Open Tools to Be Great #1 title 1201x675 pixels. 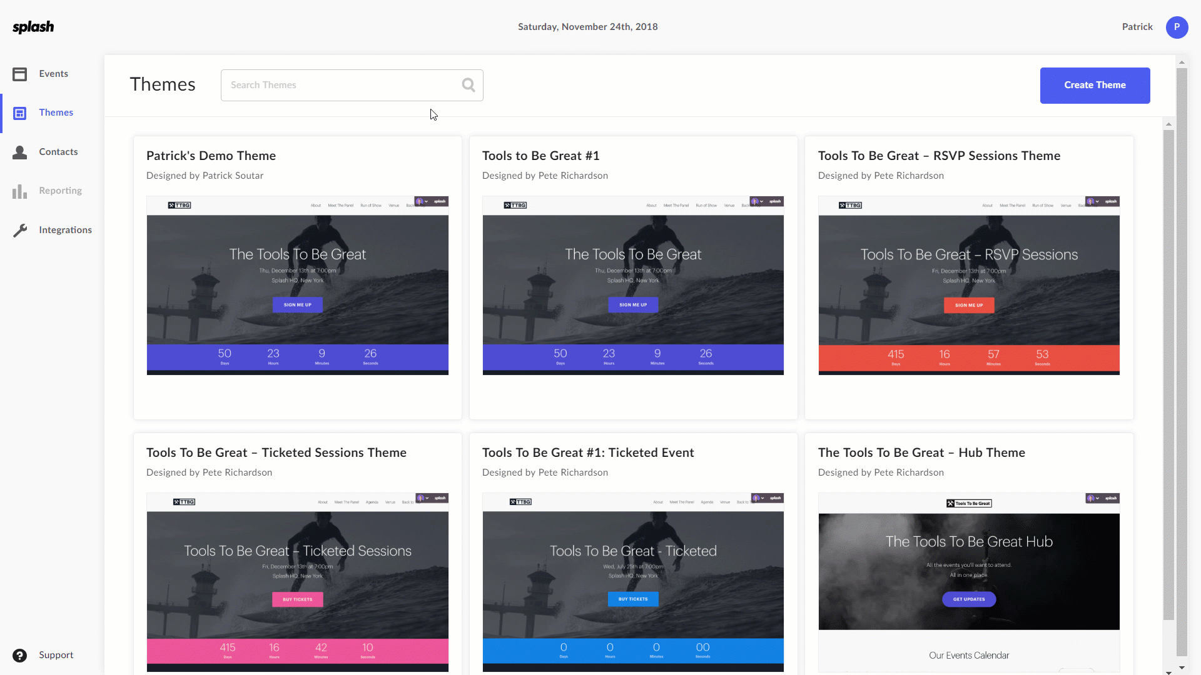[x=540, y=156]
